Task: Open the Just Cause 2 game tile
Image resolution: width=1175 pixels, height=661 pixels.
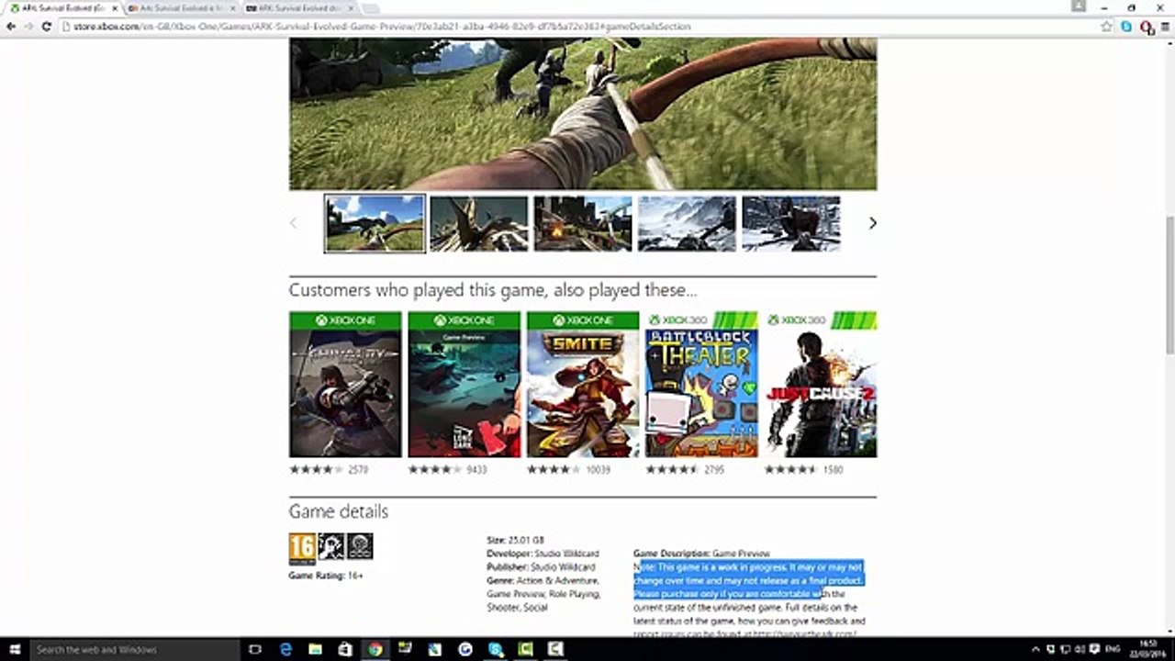Action: (x=821, y=385)
